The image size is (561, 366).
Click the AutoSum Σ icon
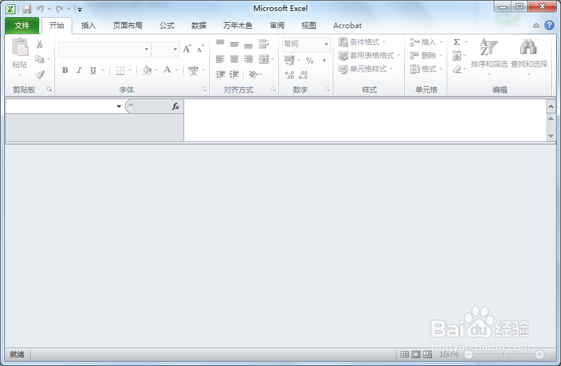(x=456, y=42)
